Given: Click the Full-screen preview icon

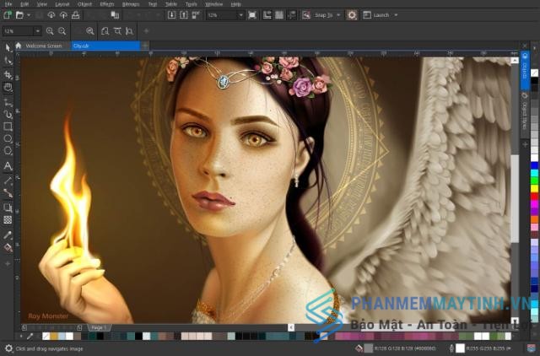Looking at the screenshot, I should tap(252, 15).
